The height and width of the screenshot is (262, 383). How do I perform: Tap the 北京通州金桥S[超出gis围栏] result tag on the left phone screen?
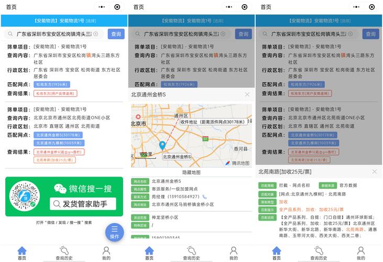click(59, 152)
